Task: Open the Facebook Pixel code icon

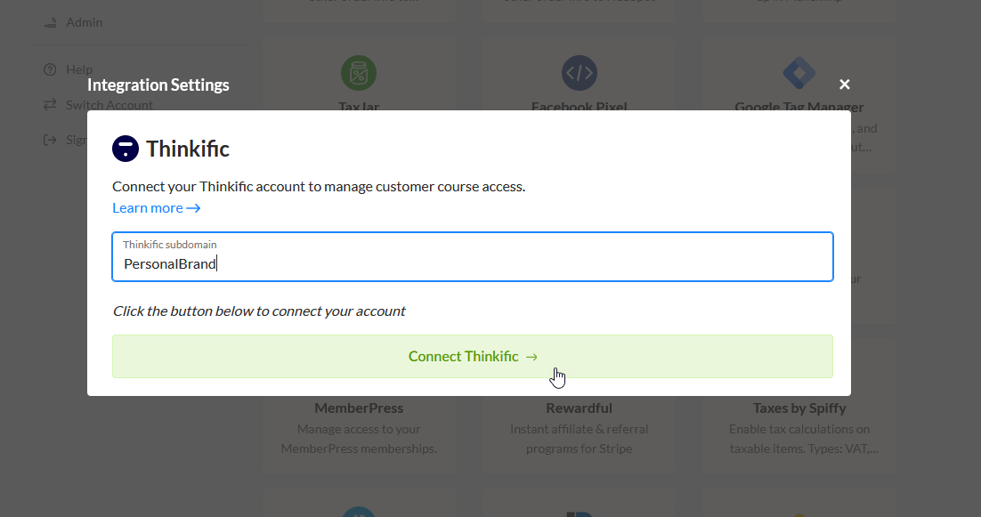Action: [580, 72]
